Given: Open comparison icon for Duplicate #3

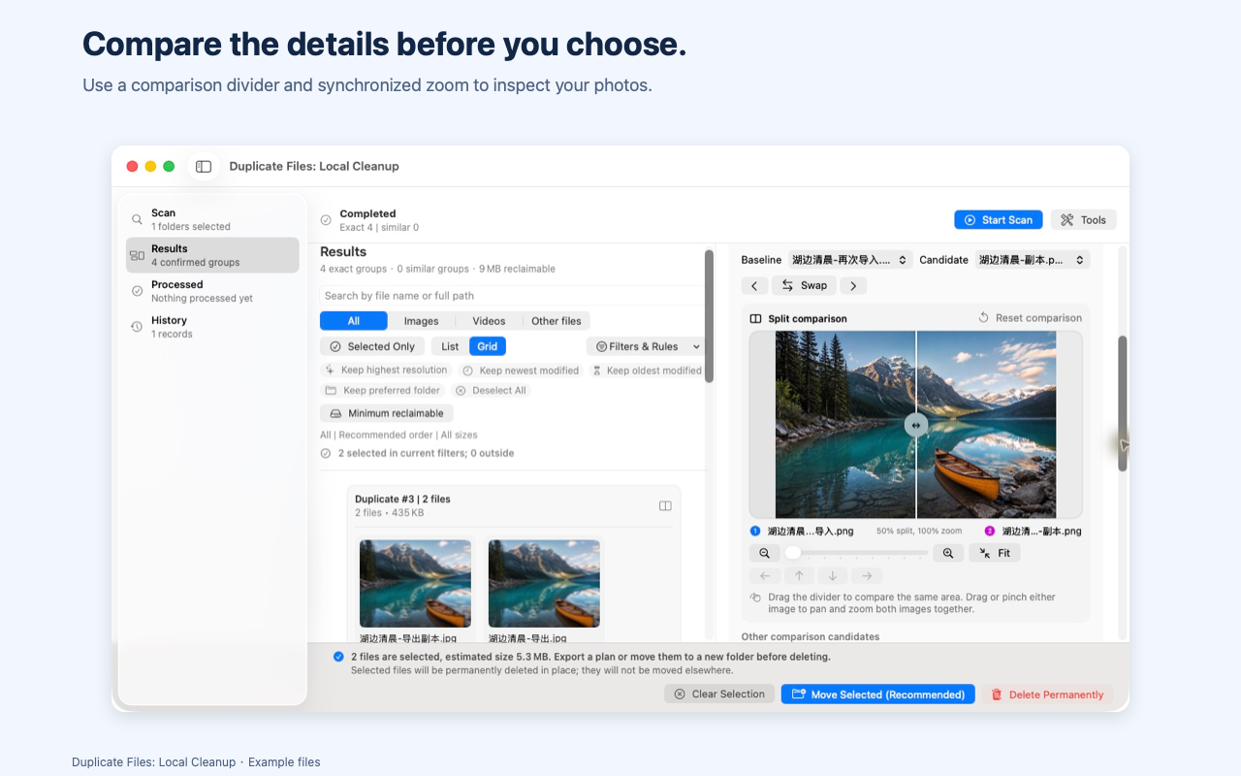Looking at the screenshot, I should pyautogui.click(x=665, y=505).
